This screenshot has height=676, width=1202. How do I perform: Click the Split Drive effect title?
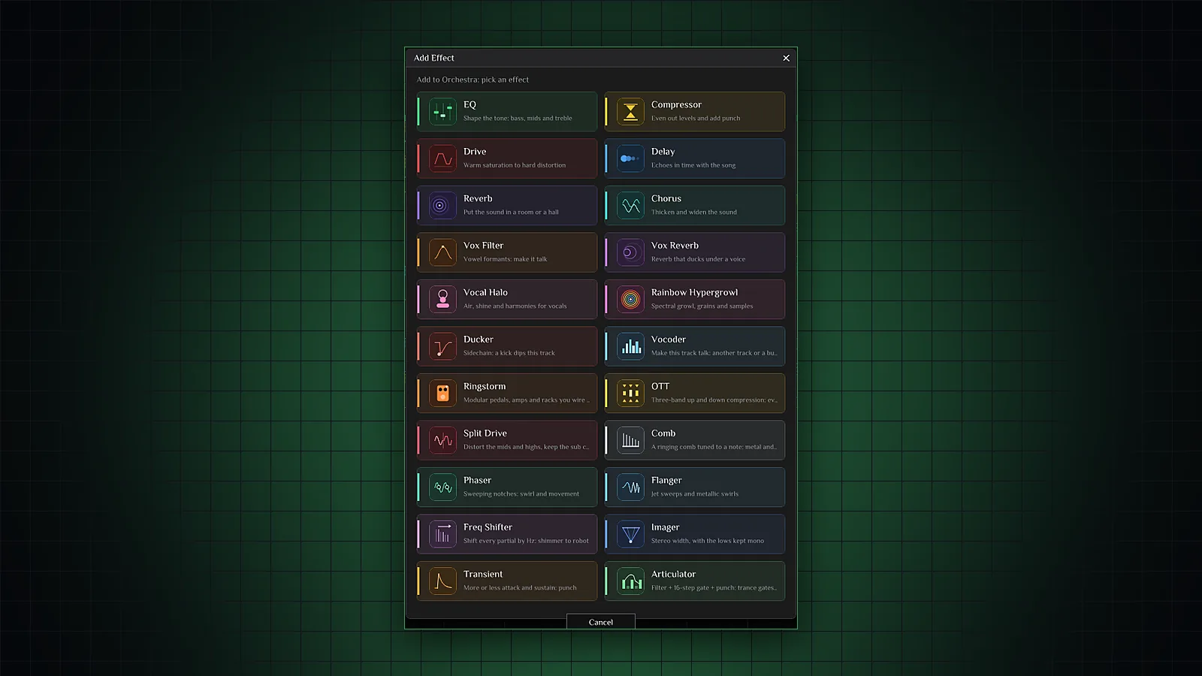click(485, 433)
